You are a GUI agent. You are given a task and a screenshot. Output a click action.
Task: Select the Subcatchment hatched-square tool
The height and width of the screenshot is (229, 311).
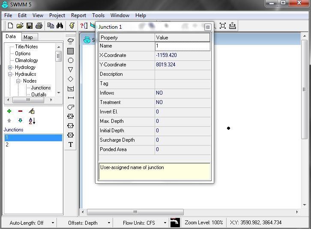(71, 51)
